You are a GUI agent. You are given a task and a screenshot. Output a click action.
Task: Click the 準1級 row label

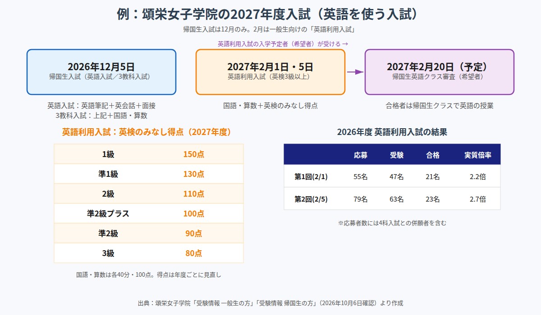point(108,174)
